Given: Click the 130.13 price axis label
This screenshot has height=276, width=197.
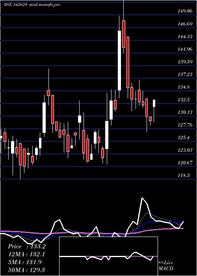Looking at the screenshot, I should coord(185,112).
